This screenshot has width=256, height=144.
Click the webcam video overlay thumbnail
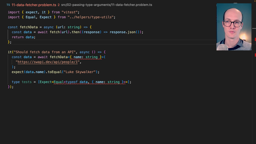click(234, 27)
